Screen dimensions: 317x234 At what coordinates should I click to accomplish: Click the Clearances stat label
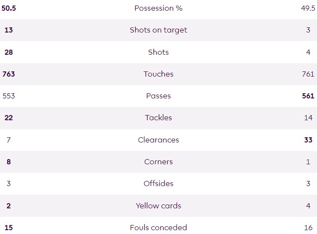pyautogui.click(x=158, y=140)
